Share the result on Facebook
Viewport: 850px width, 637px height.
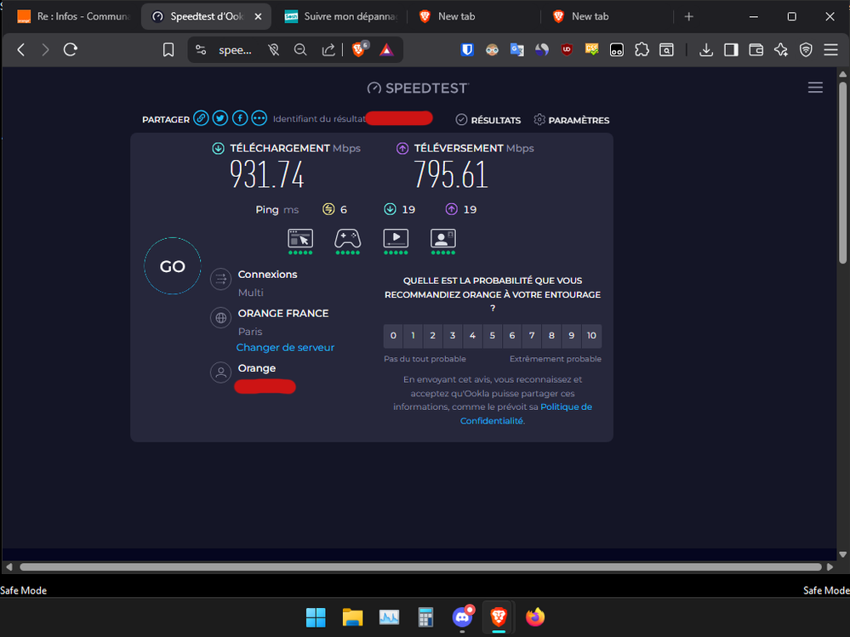[240, 118]
